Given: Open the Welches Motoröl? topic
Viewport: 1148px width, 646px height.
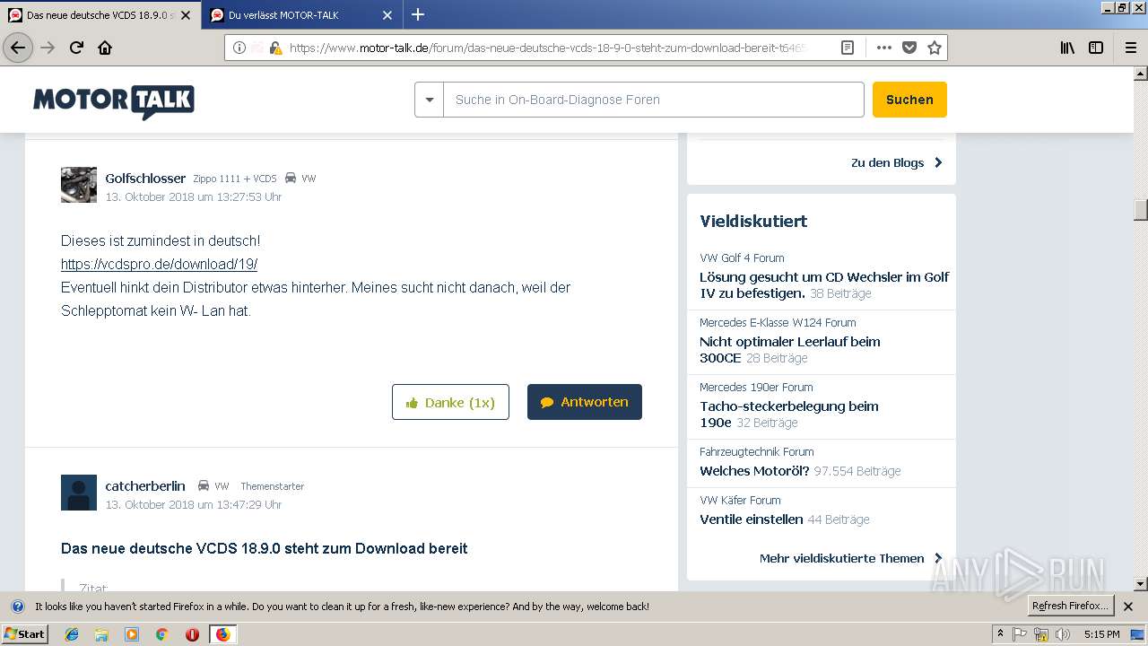Looking at the screenshot, I should [754, 471].
